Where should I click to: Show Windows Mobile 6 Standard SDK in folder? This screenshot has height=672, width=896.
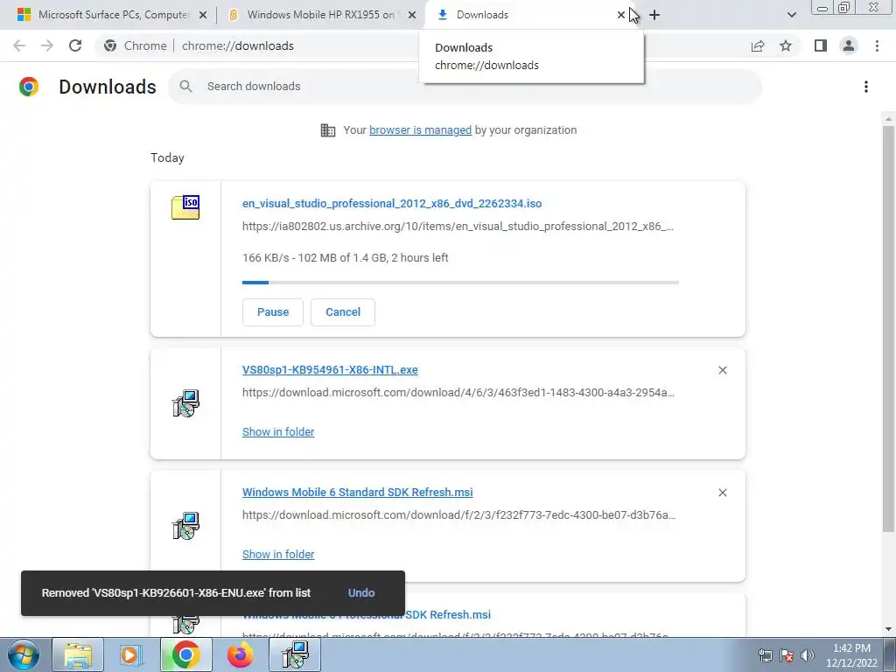(x=278, y=554)
